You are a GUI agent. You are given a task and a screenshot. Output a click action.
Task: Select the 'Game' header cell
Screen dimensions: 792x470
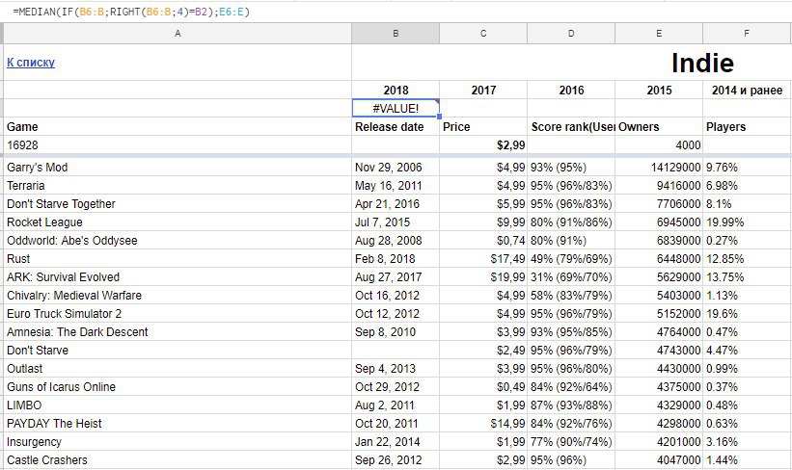pos(178,126)
